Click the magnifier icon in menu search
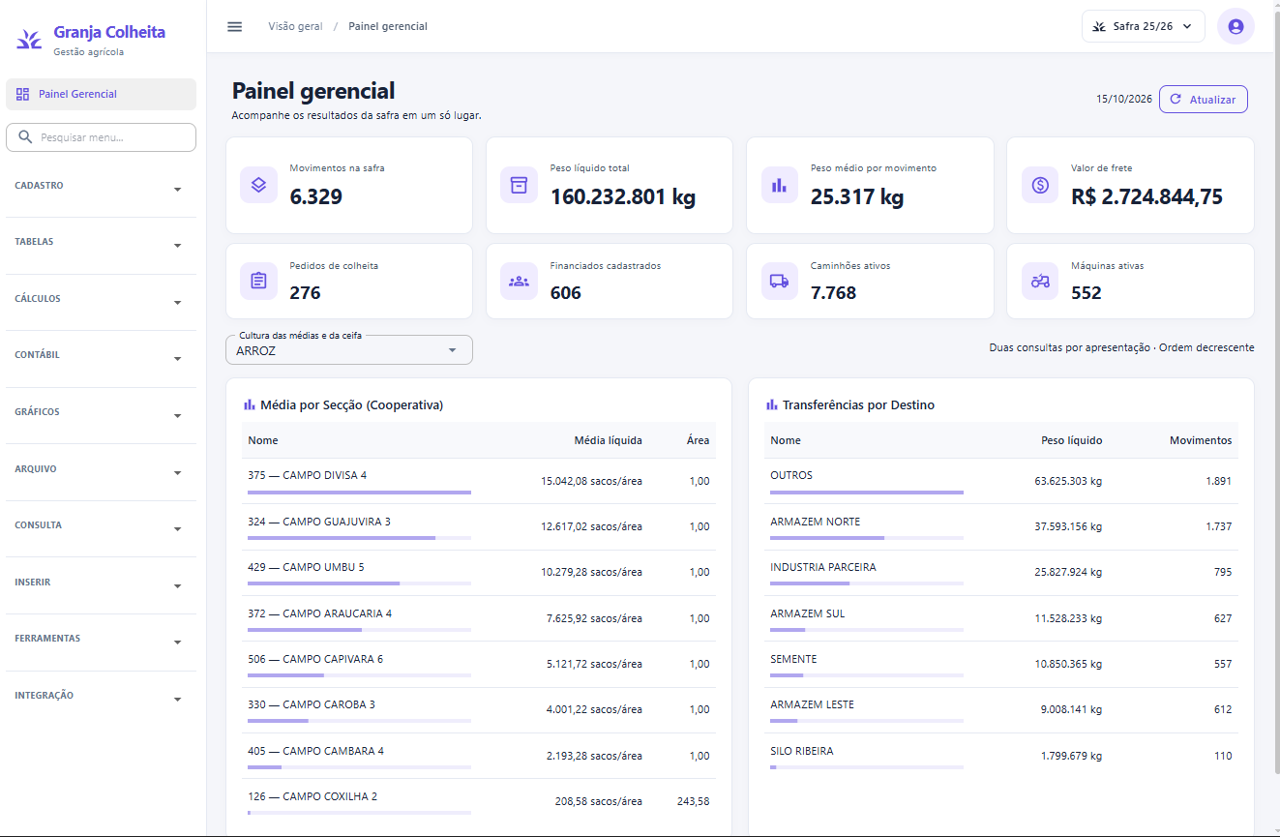Viewport: 1280px width, 837px height. click(26, 137)
